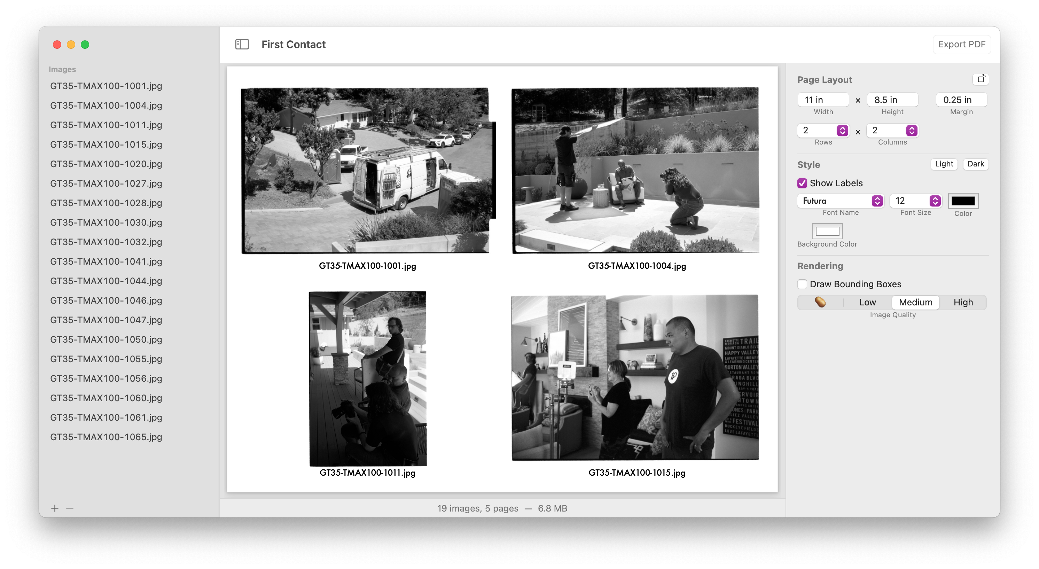
Task: Click the minus icon to remove image
Action: pyautogui.click(x=70, y=508)
